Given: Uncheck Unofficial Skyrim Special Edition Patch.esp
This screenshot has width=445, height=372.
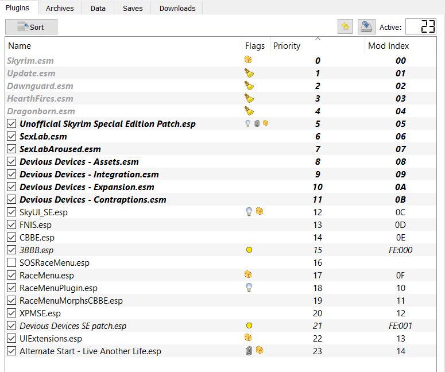Looking at the screenshot, I should (x=11, y=124).
